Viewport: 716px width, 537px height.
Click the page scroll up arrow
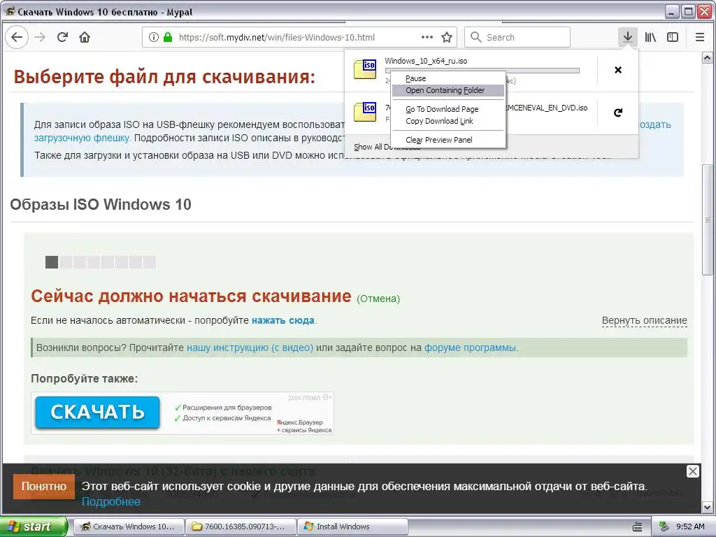pos(708,58)
